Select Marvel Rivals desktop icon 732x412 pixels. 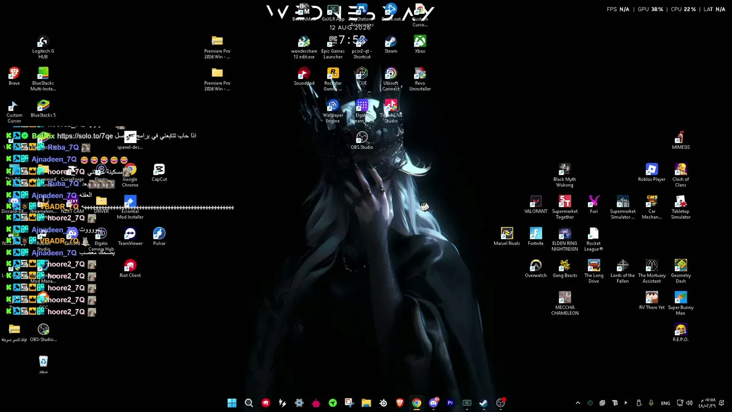tap(507, 237)
